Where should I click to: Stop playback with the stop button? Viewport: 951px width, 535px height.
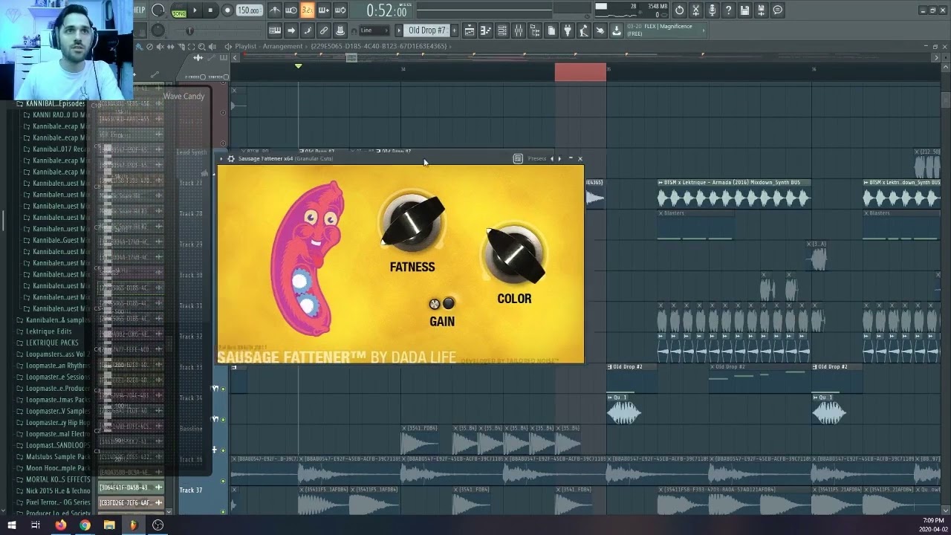(211, 10)
